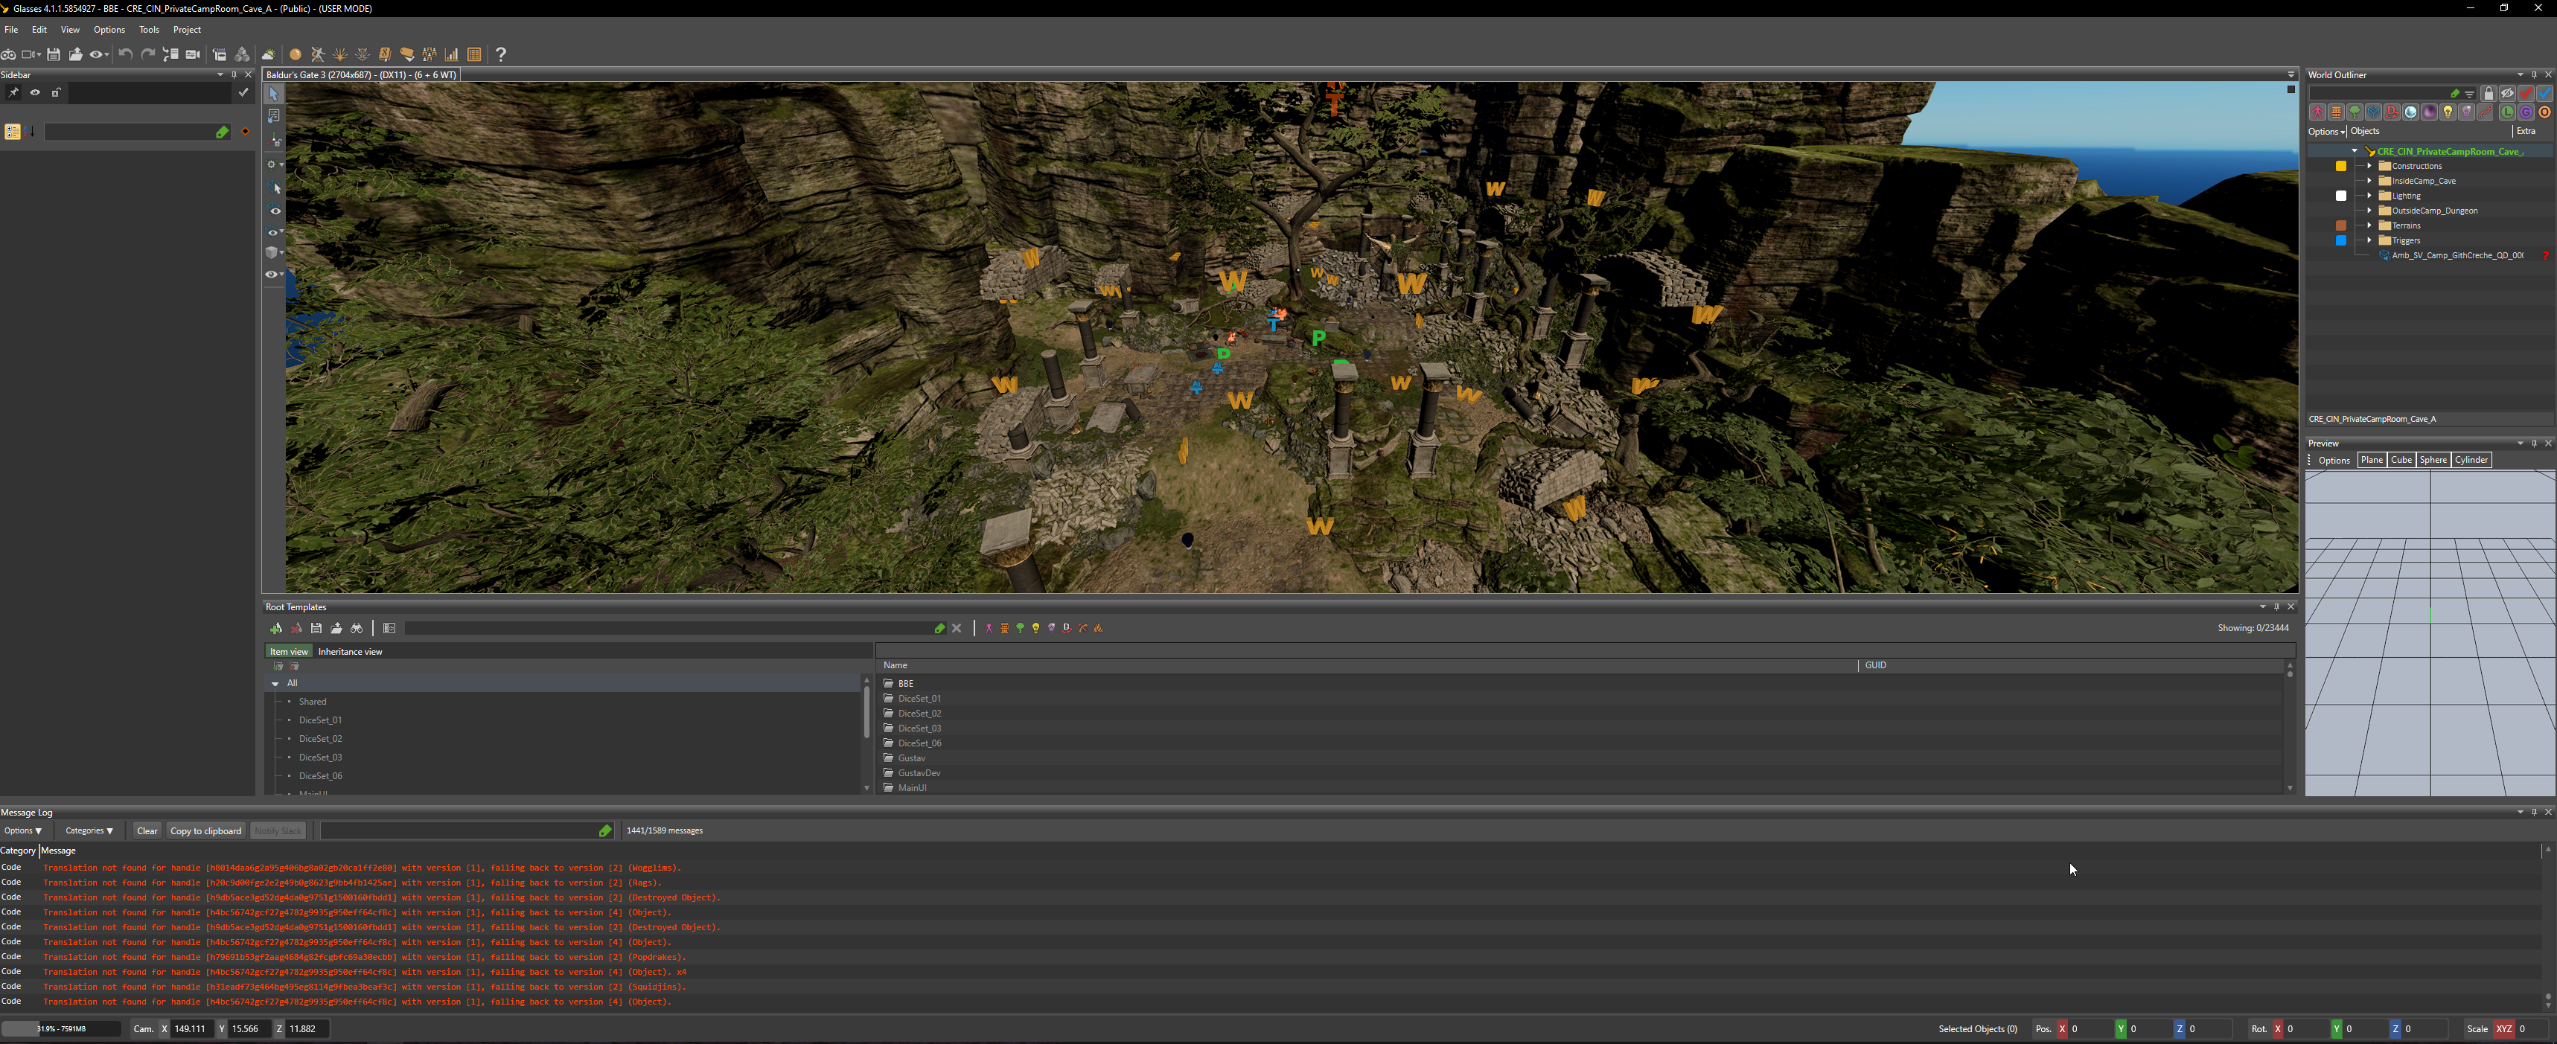Viewport: 2557px width, 1044px height.
Task: Toggle the green L filter button
Action: pyautogui.click(x=2507, y=112)
